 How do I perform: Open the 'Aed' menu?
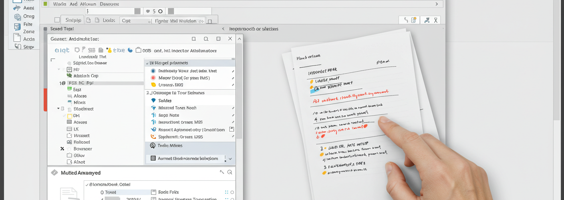[73, 4]
